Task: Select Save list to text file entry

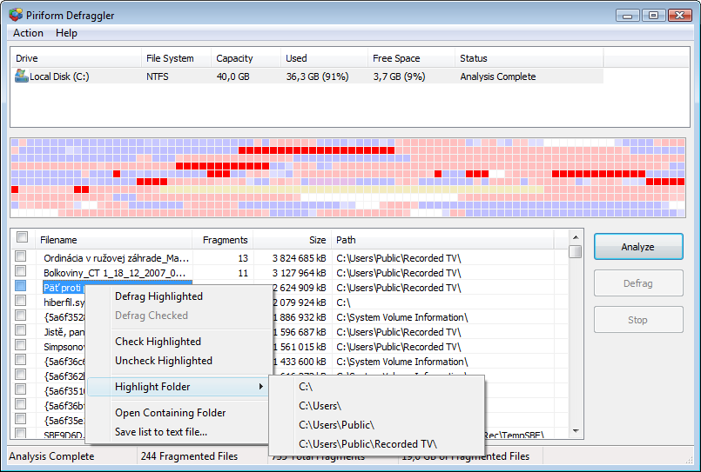Action: click(161, 432)
